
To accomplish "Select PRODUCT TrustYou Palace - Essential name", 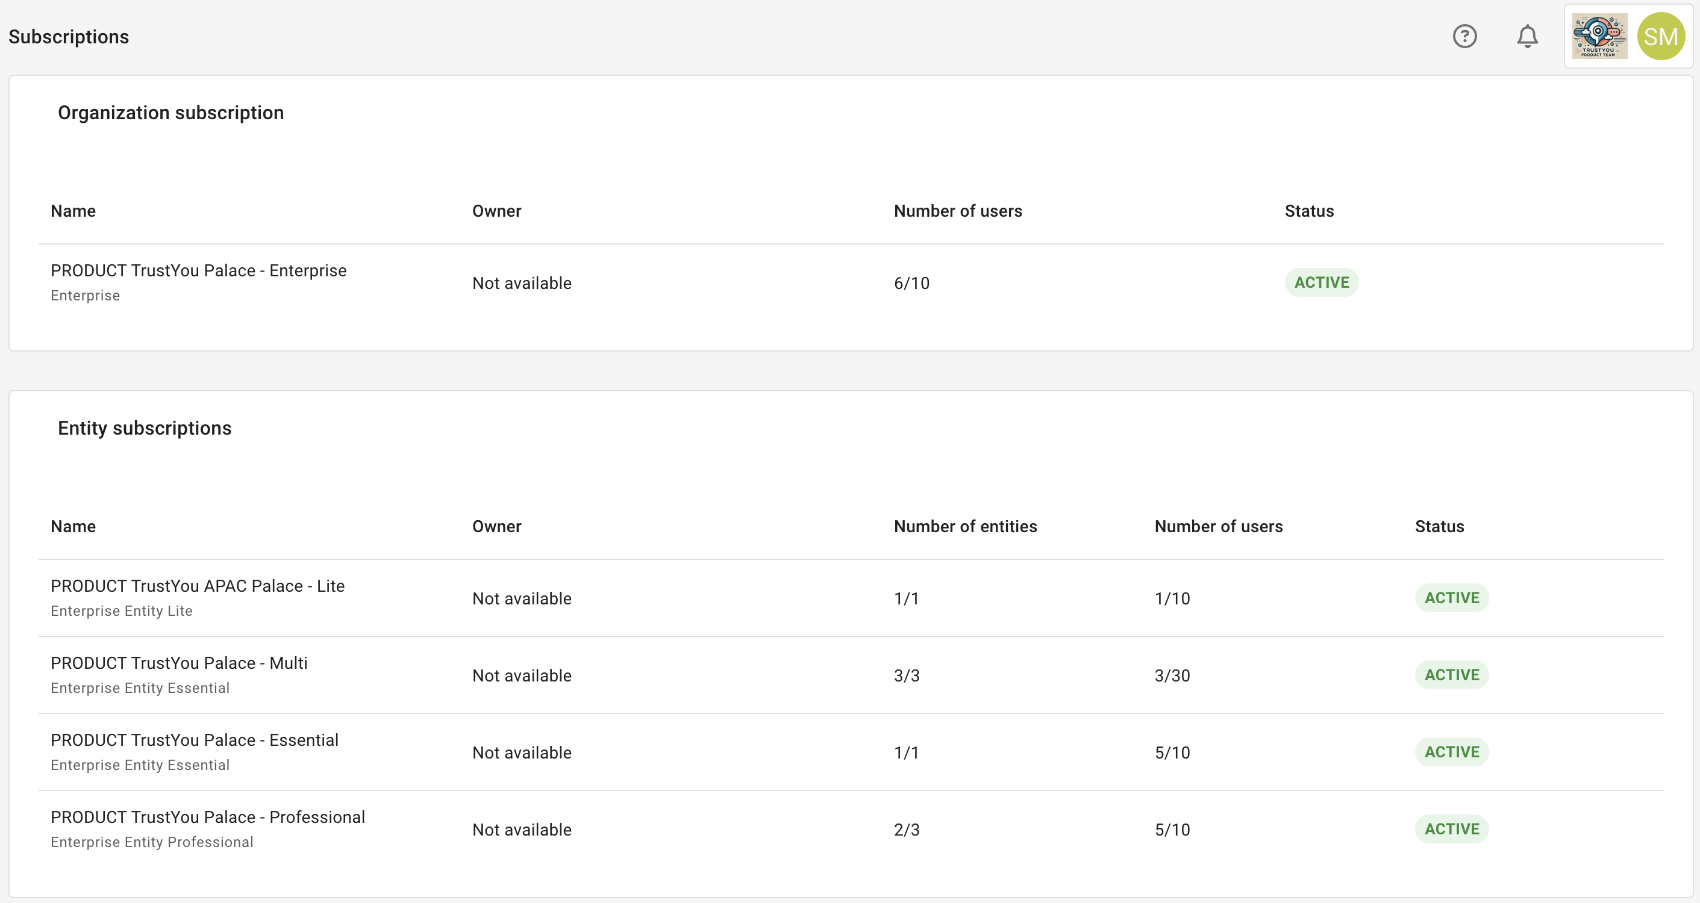I will coord(195,740).
